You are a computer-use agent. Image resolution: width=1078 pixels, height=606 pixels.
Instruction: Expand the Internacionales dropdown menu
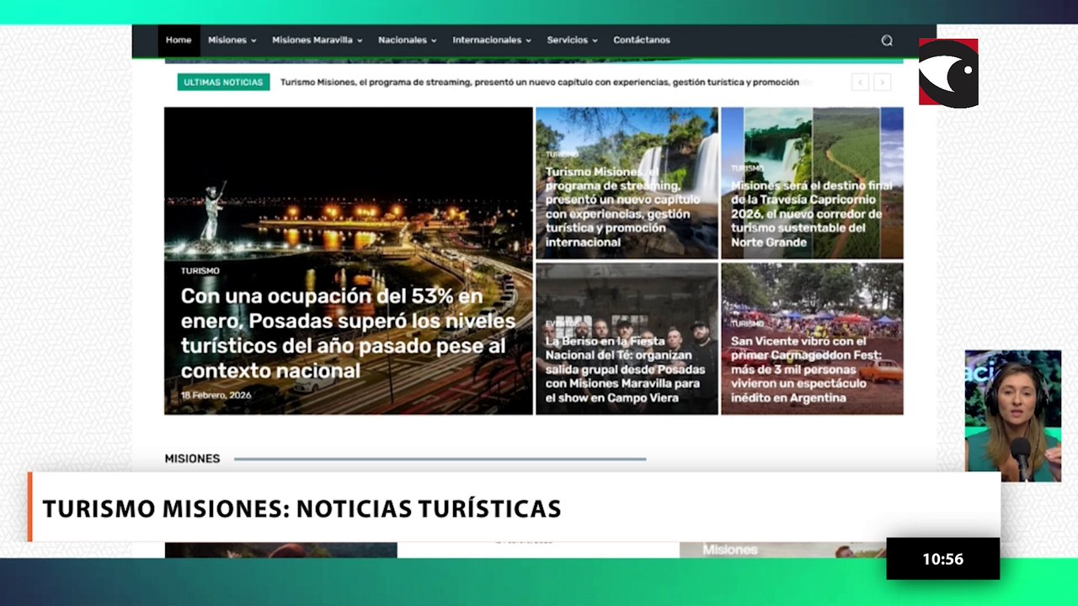492,40
